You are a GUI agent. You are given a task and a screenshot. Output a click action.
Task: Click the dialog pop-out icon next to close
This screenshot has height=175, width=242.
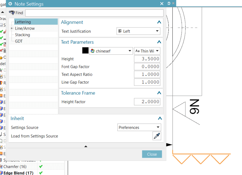point(169,3)
